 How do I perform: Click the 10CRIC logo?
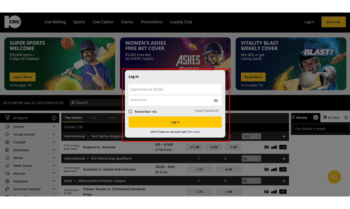pyautogui.click(x=13, y=22)
